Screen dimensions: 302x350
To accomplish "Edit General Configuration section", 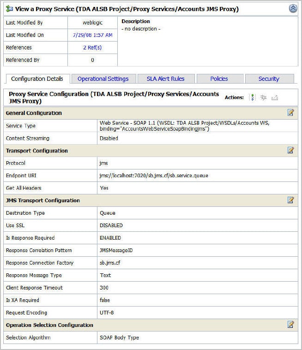I will [x=290, y=113].
